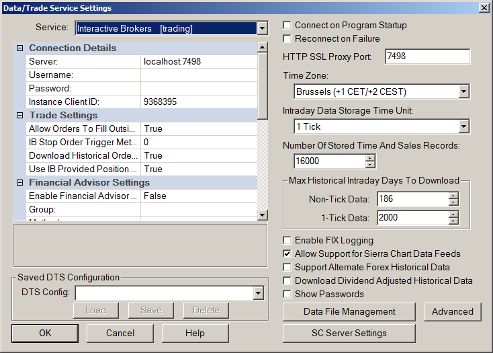The height and width of the screenshot is (353, 493).
Task: Check Download Dividend Adjusted Historical Data
Action: click(287, 280)
